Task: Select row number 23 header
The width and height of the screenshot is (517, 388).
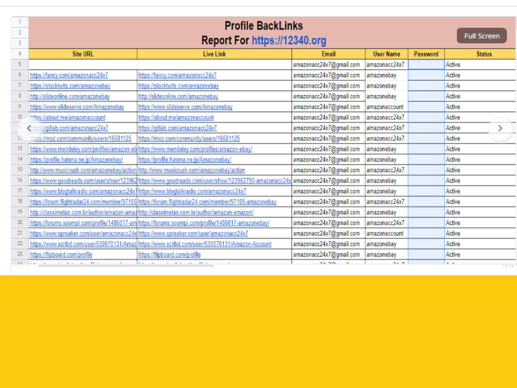Action: click(x=20, y=255)
